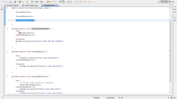Click the restore view icon in left sidebar
The height and width of the screenshot is (99, 177).
click(2, 7)
